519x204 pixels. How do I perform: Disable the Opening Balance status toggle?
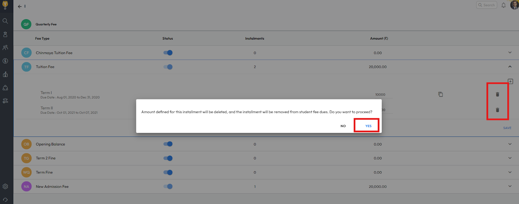click(x=168, y=144)
